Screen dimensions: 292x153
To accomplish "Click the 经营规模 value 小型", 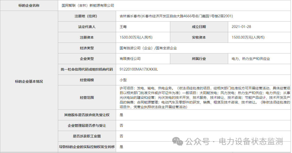I will [123, 80].
